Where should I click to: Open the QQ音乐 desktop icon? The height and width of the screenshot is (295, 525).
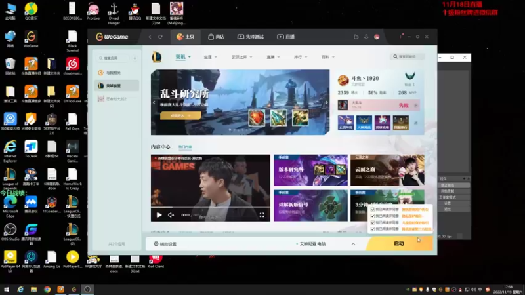(x=31, y=11)
